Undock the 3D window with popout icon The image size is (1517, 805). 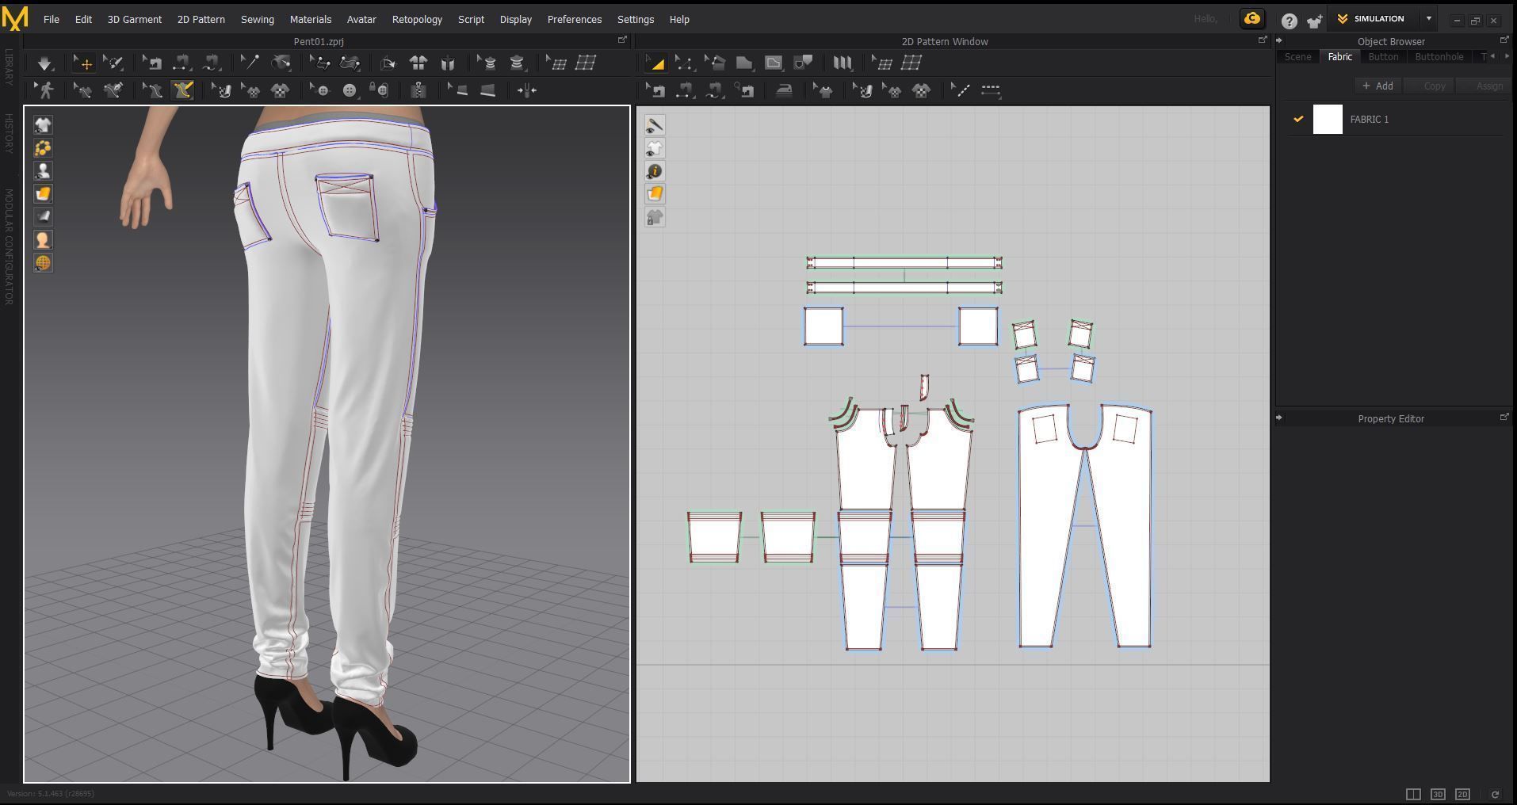click(x=622, y=40)
